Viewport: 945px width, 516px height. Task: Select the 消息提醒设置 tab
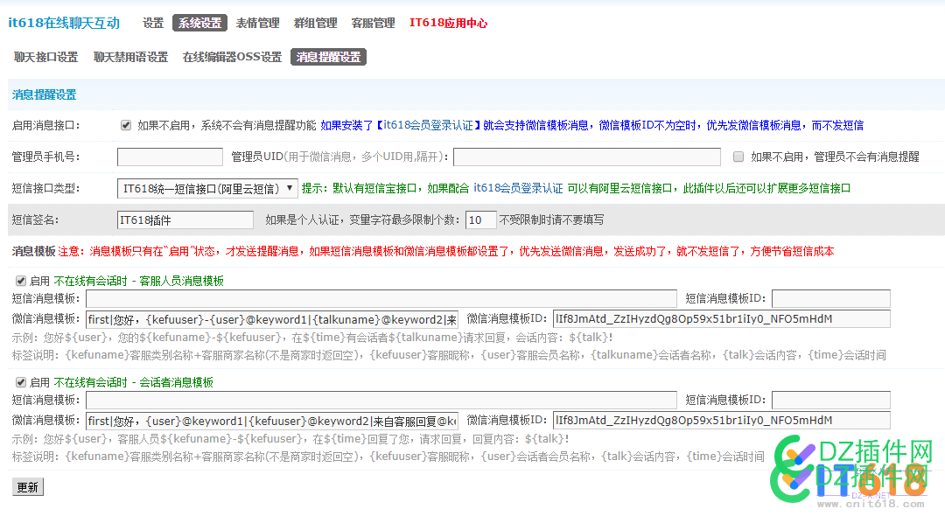click(327, 56)
